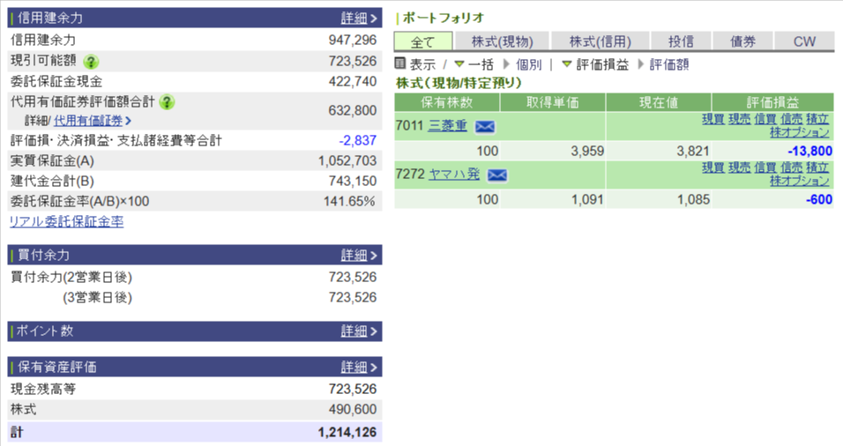Select the 全て portfolio tab
This screenshot has height=446, width=843.
[423, 41]
